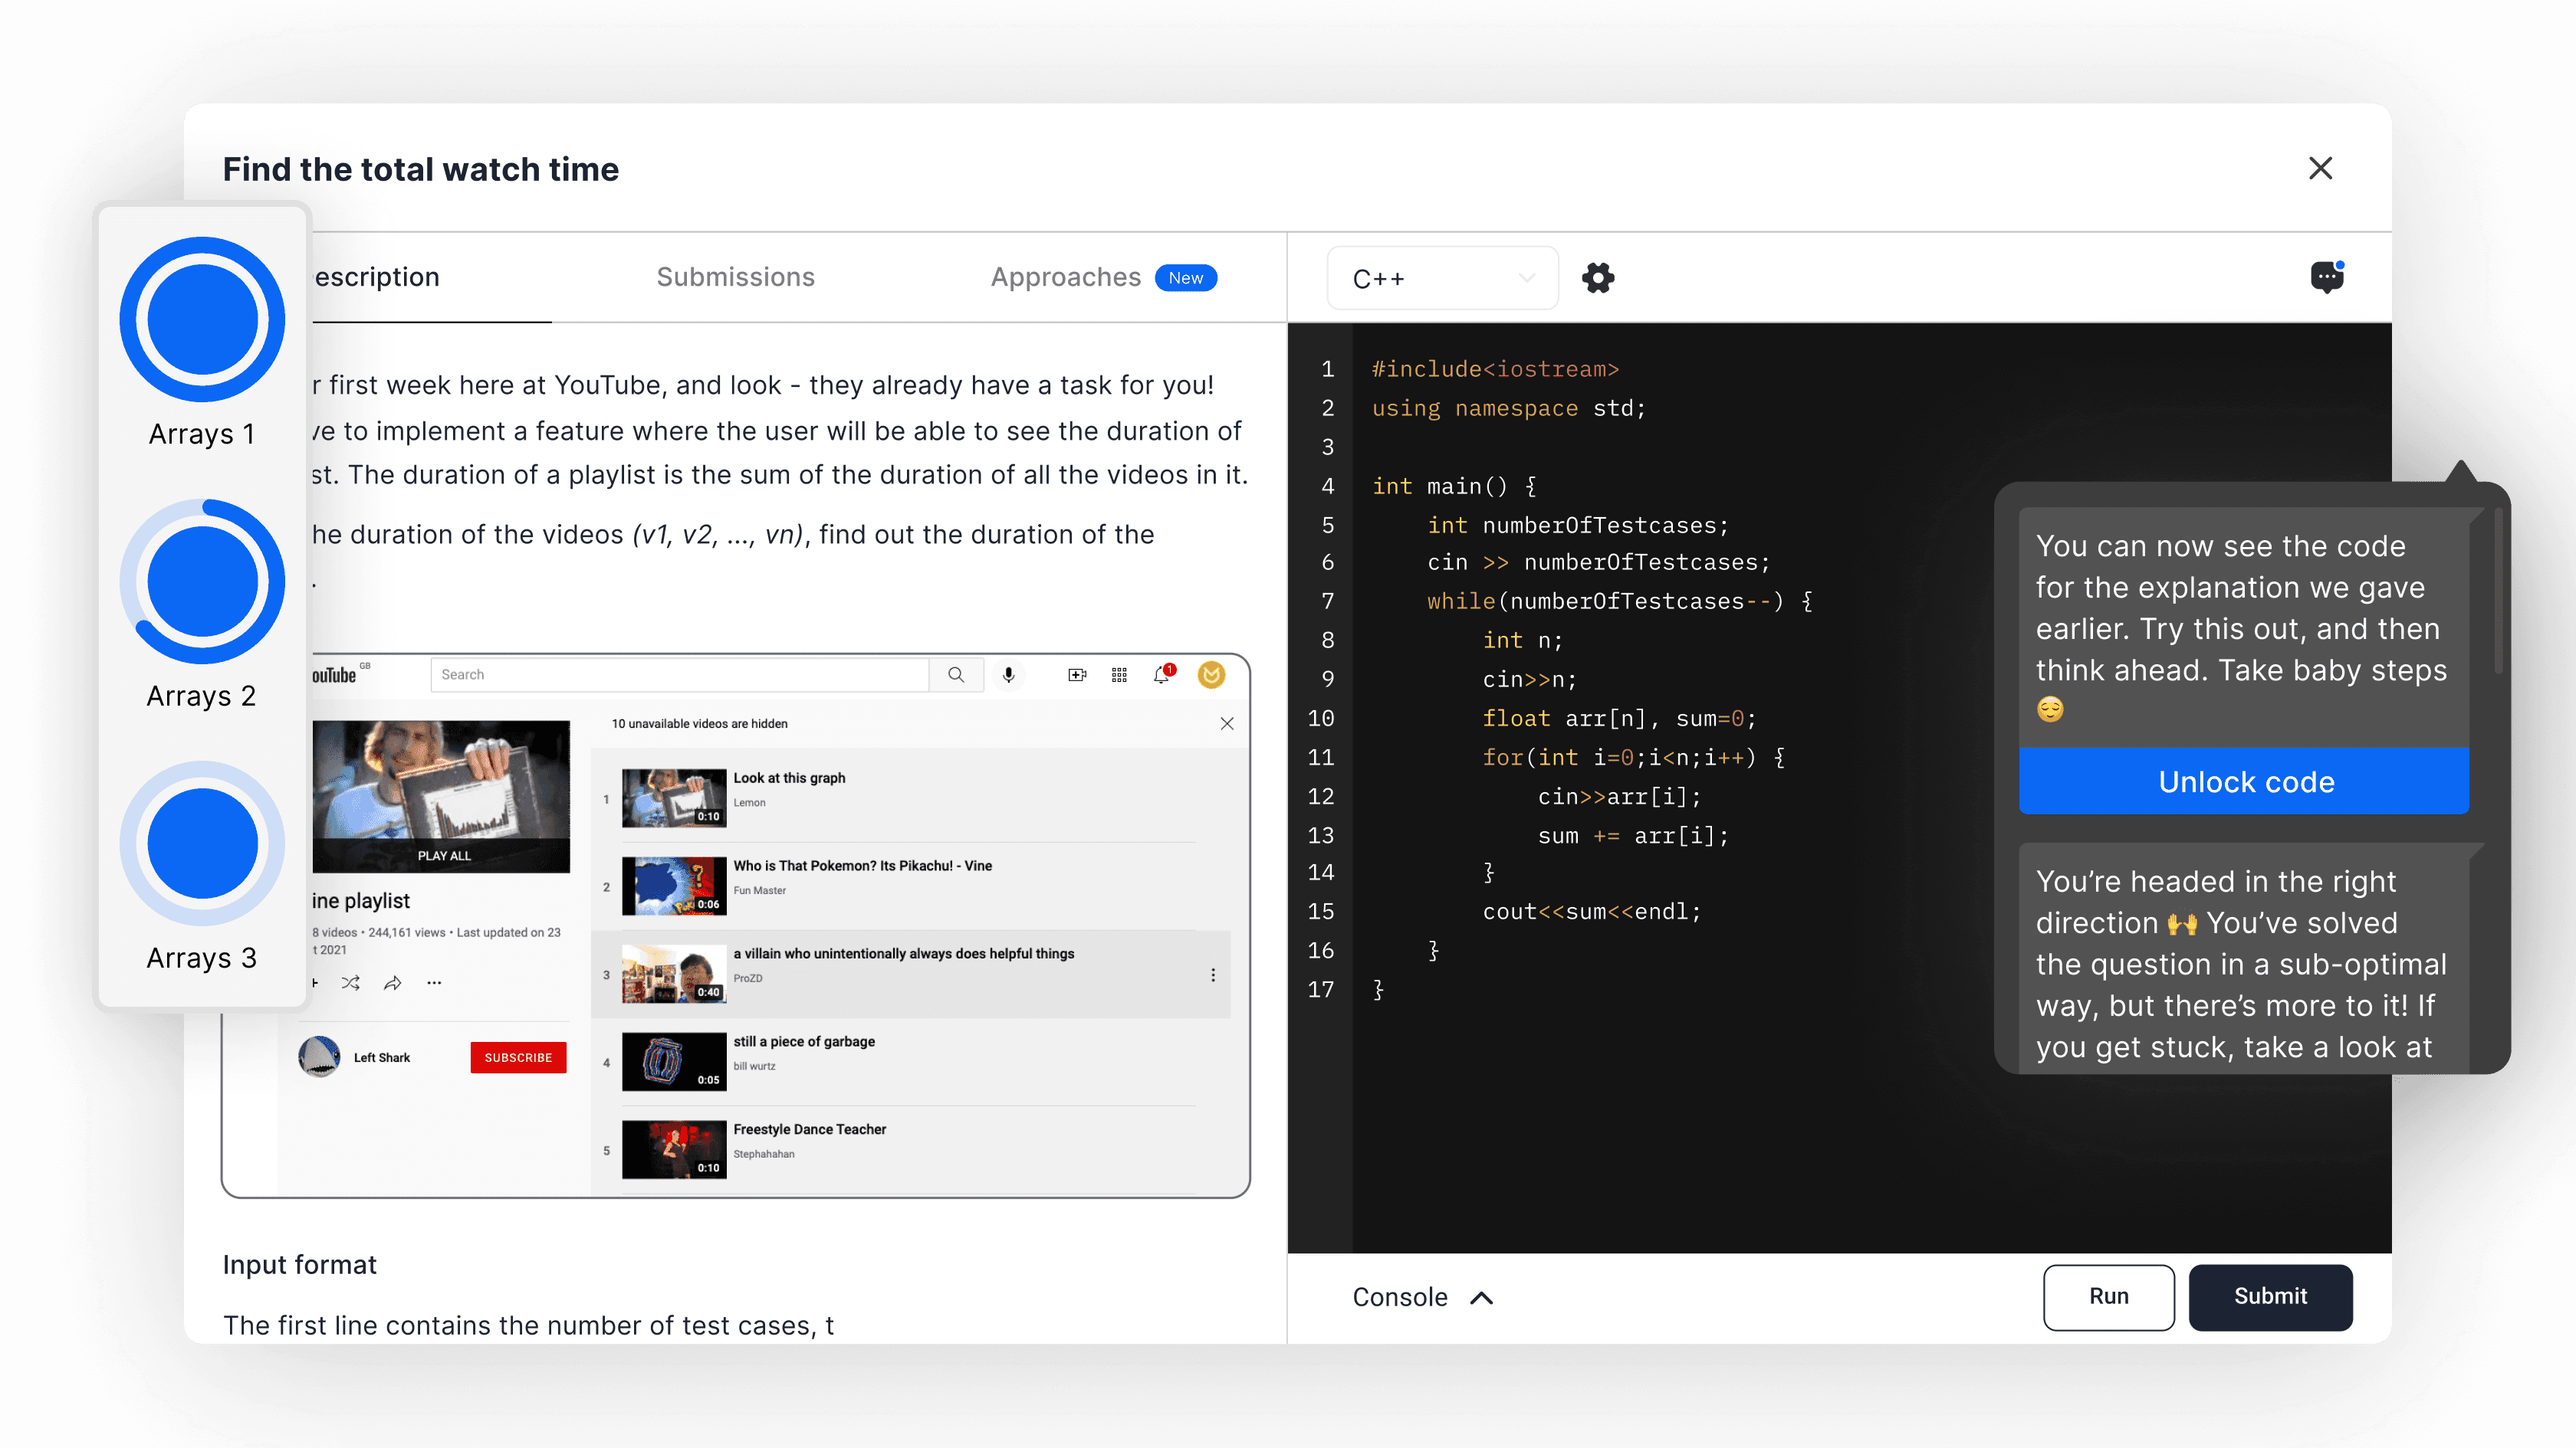Click the YouTube search magnifier icon
2576x1448 pixels.
pyautogui.click(x=956, y=674)
